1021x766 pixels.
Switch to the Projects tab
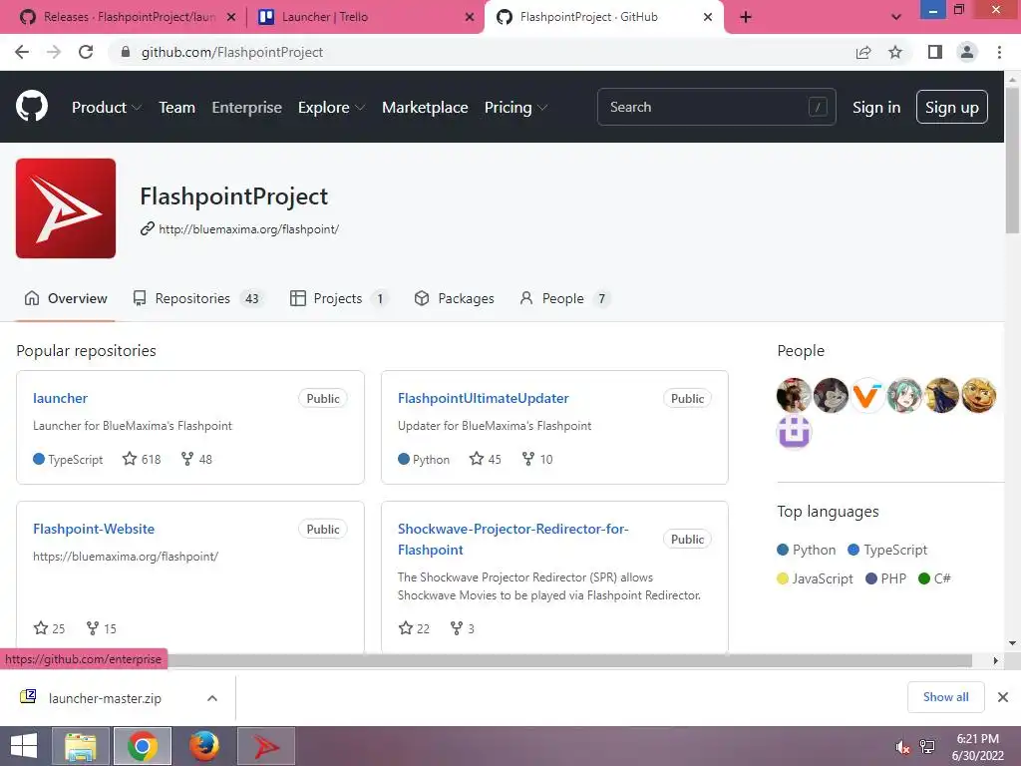[339, 298]
